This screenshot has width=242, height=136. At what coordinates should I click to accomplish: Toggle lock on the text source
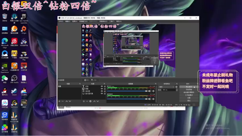105,86
